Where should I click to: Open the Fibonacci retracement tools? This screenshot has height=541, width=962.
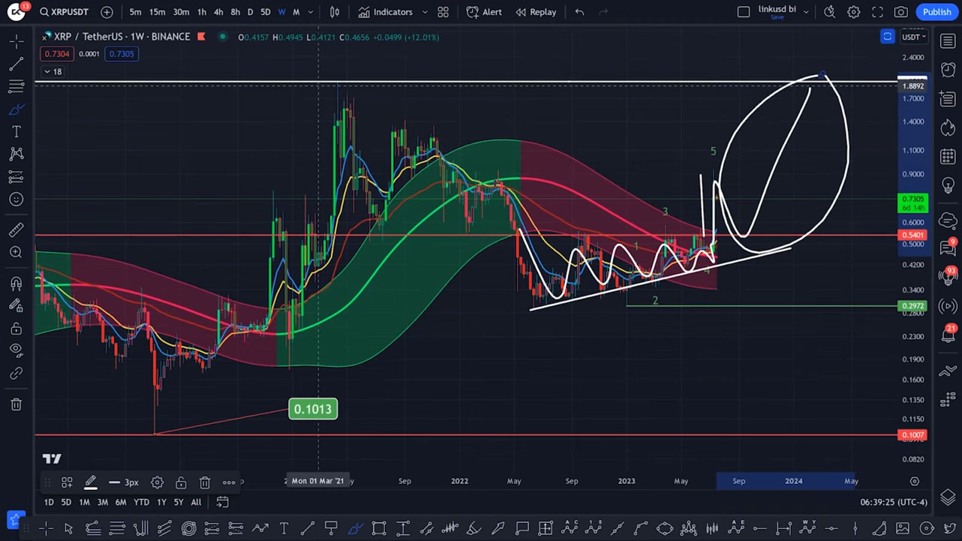pyautogui.click(x=16, y=86)
